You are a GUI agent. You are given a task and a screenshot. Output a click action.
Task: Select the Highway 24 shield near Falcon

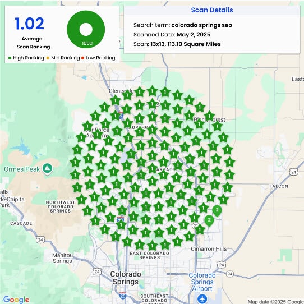(293, 172)
